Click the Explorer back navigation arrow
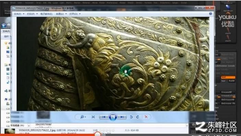The height and width of the screenshot is (136, 241). [4, 25]
